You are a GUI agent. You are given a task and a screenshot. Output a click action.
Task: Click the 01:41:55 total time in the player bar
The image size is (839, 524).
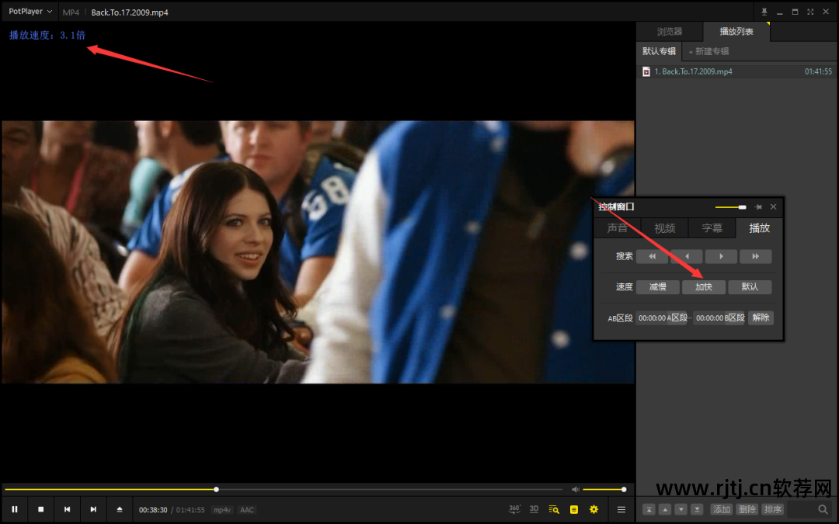[x=190, y=510]
